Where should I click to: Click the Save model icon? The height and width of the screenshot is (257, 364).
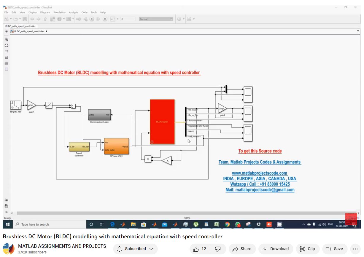coord(25,19)
